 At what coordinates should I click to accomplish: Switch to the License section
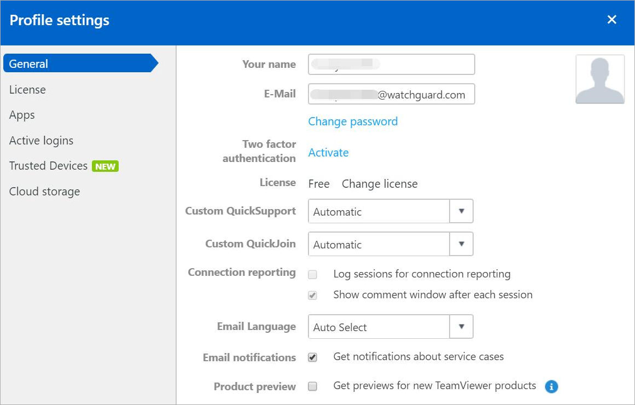[27, 89]
